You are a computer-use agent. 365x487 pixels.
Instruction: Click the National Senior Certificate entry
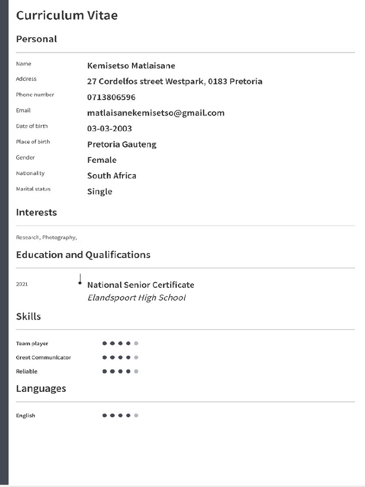[141, 285]
